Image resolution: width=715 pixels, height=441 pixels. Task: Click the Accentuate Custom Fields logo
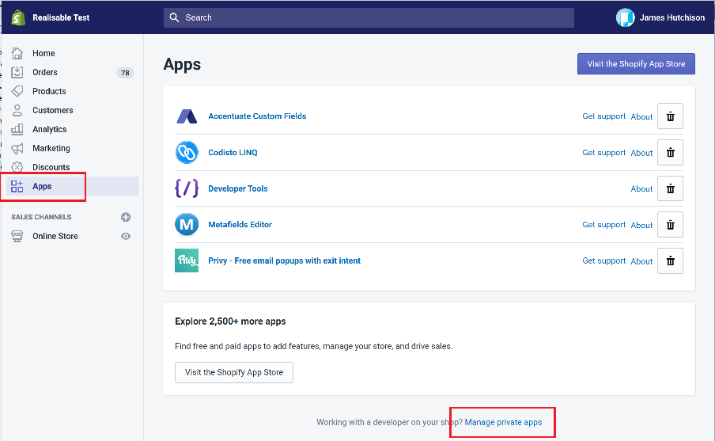187,116
